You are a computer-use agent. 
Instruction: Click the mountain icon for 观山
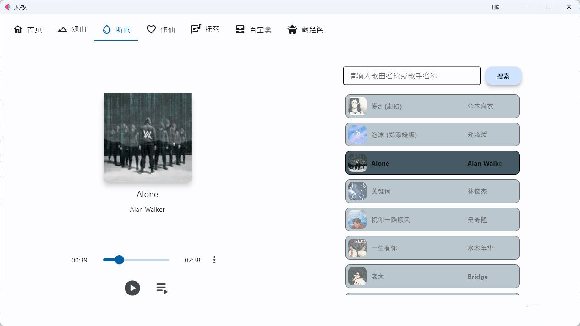(62, 29)
